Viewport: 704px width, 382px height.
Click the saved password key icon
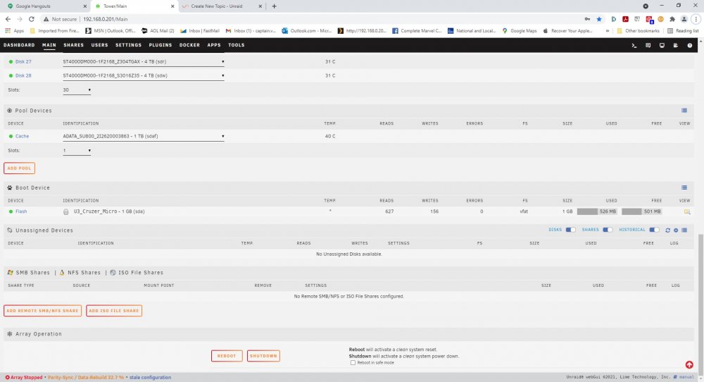pyautogui.click(x=587, y=19)
